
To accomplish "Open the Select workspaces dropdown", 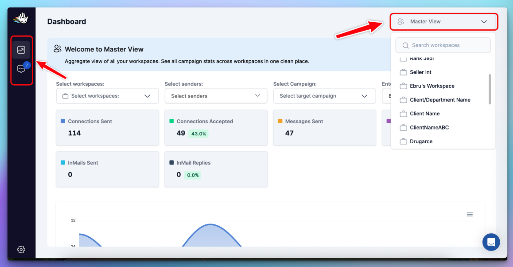I will click(107, 96).
